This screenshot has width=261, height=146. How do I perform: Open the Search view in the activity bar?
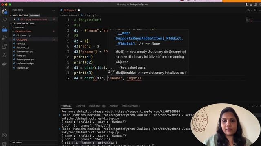pyautogui.click(x=4, y=20)
